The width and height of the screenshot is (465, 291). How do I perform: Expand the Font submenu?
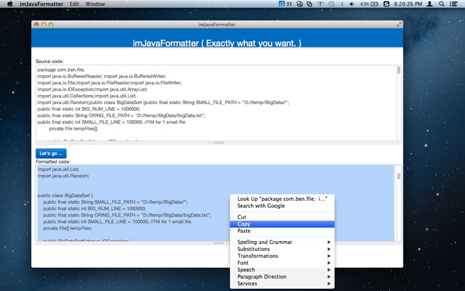click(282, 263)
